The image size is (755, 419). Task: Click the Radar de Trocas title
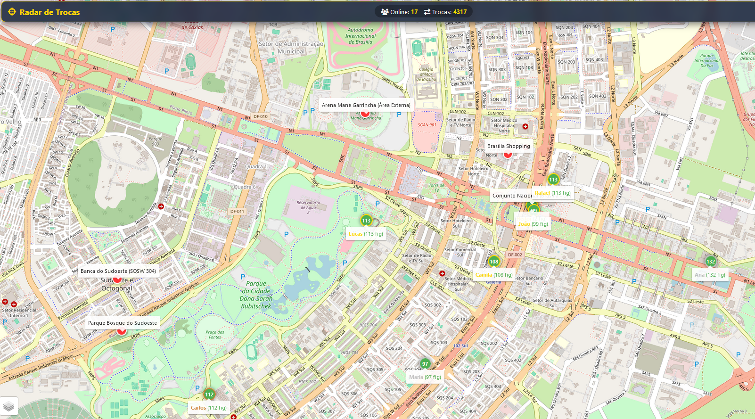click(49, 12)
